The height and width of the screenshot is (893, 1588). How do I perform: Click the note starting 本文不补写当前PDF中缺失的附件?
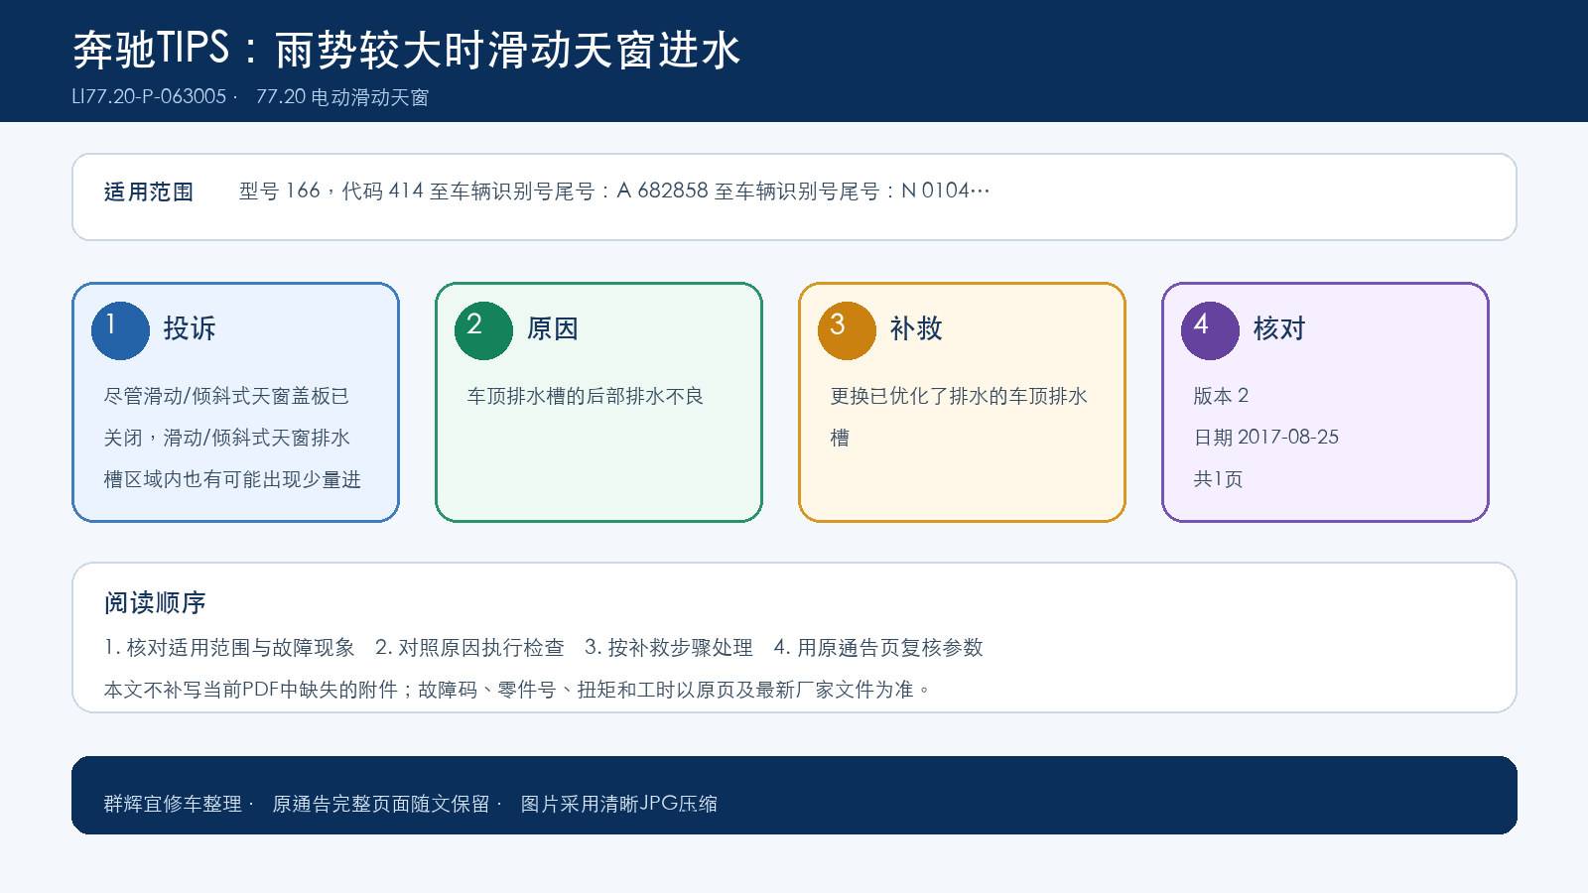pyautogui.click(x=517, y=690)
